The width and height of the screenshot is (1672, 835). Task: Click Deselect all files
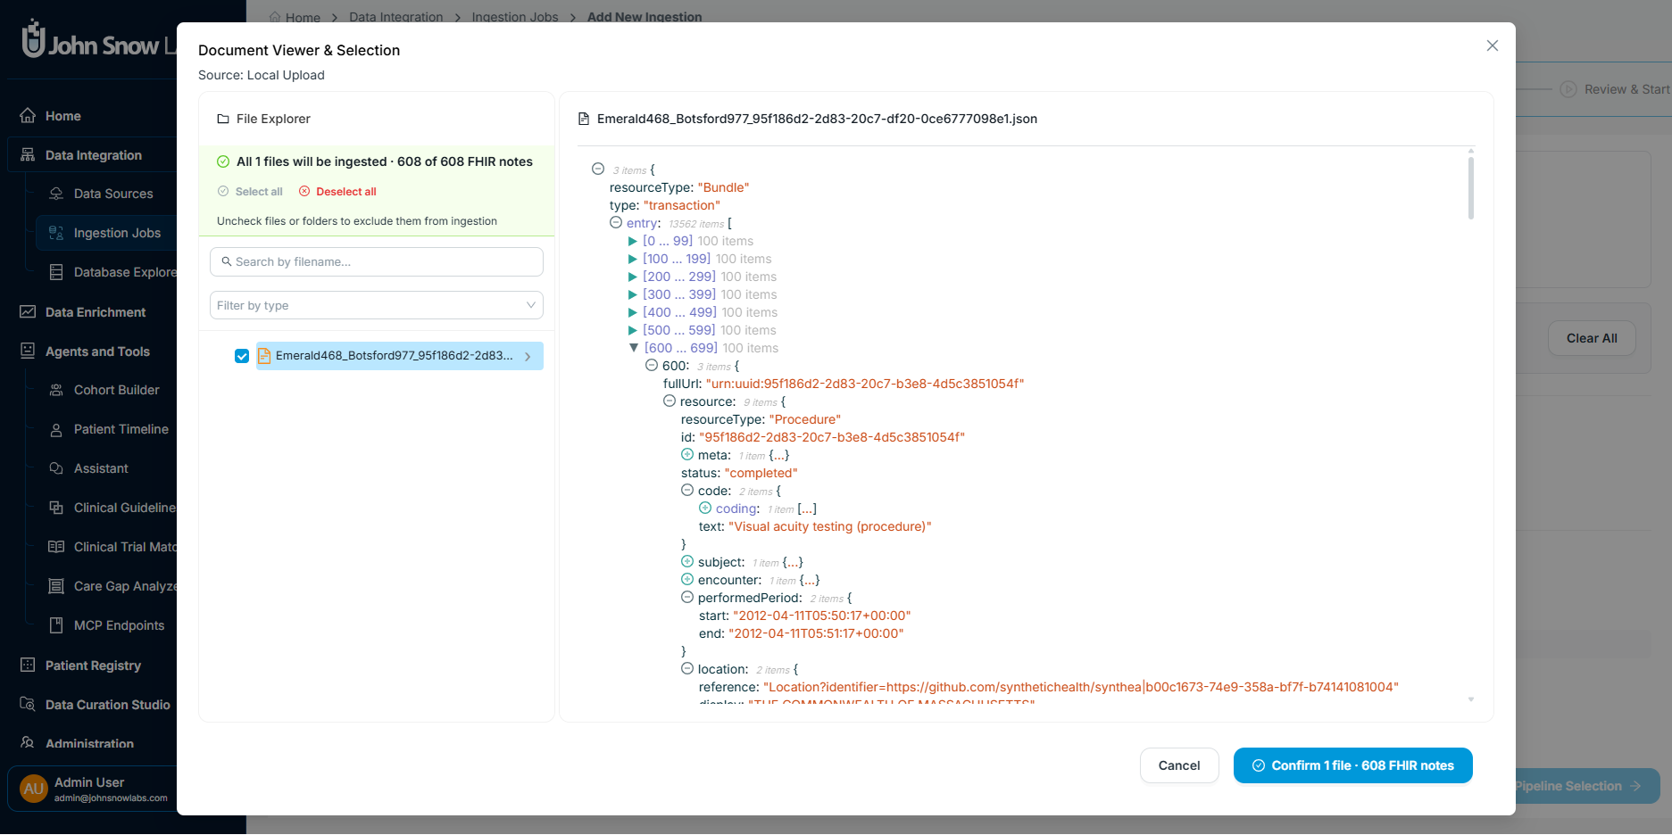337,192
